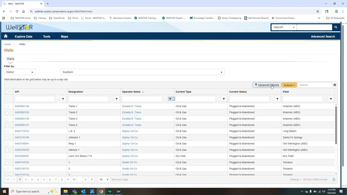
Task: Bookmark this page star icon
Action: tap(317, 11)
